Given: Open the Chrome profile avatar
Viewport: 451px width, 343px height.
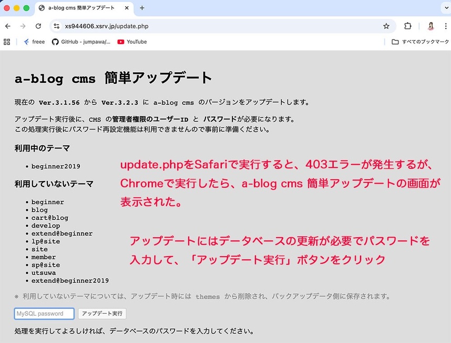Looking at the screenshot, I should click(430, 26).
